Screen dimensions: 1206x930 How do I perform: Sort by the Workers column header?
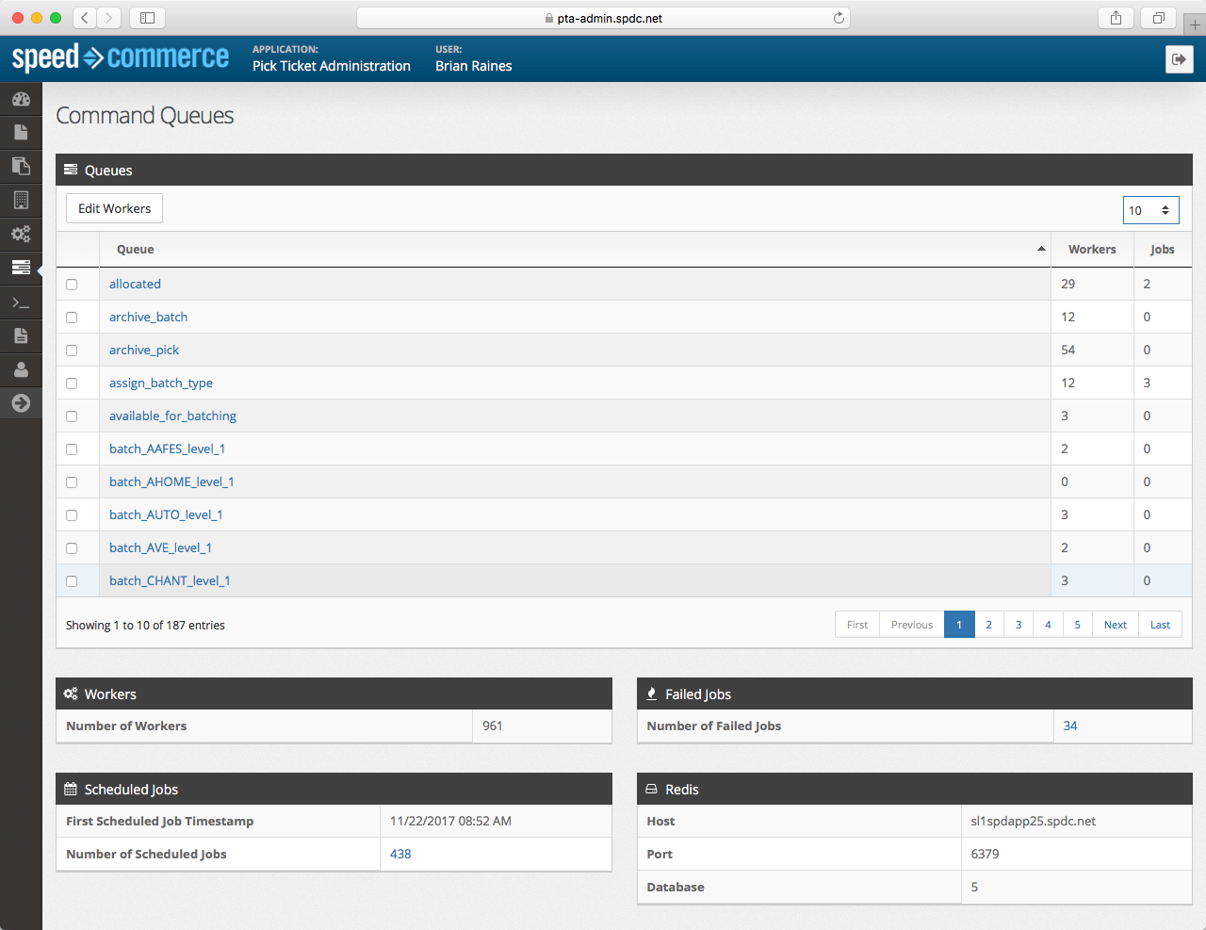1092,250
